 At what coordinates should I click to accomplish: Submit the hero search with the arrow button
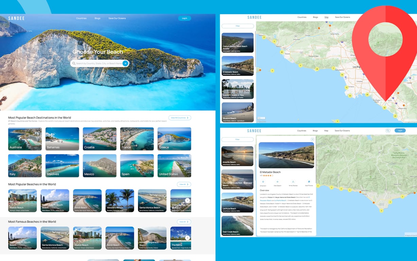click(x=125, y=63)
